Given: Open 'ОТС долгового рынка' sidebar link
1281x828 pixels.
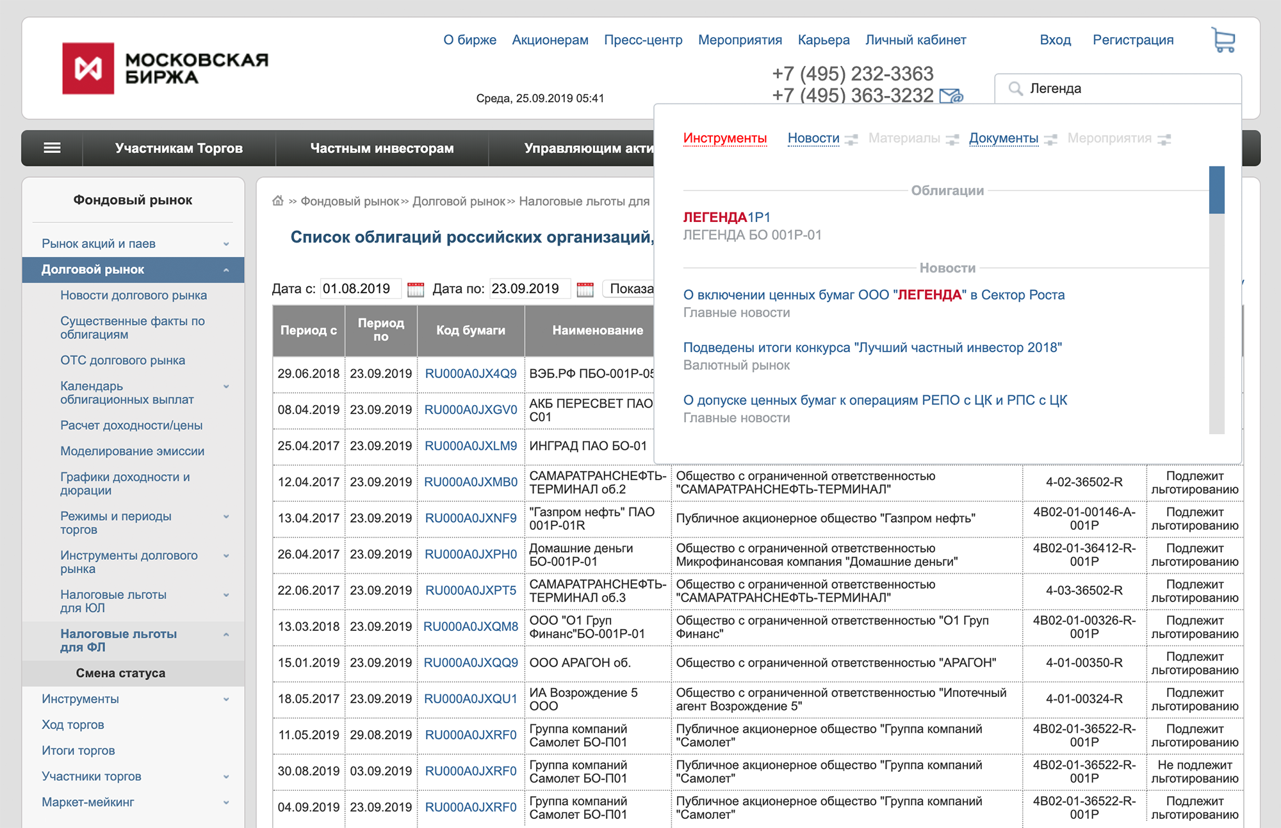Looking at the screenshot, I should coord(122,360).
